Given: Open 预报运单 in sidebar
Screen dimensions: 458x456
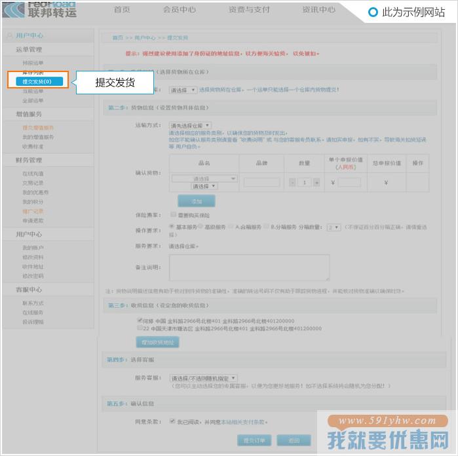Looking at the screenshot, I should (x=33, y=63).
